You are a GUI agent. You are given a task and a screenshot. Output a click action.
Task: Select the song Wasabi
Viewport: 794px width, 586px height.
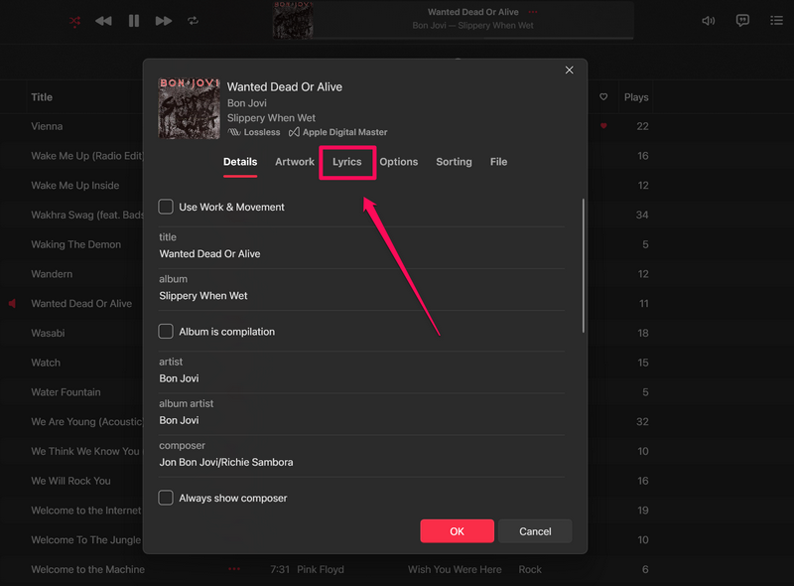(48, 333)
